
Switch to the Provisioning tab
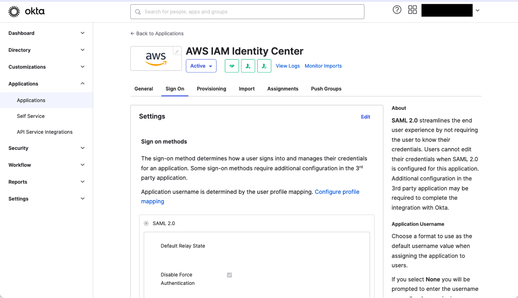click(x=211, y=89)
